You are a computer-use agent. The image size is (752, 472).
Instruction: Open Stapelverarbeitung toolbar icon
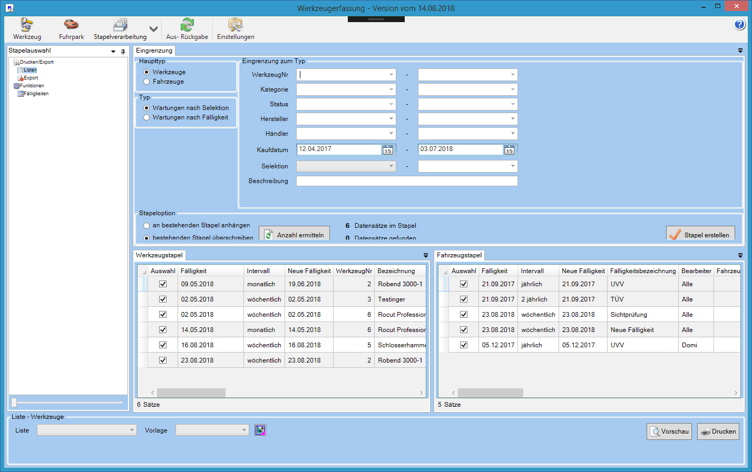coord(120,29)
